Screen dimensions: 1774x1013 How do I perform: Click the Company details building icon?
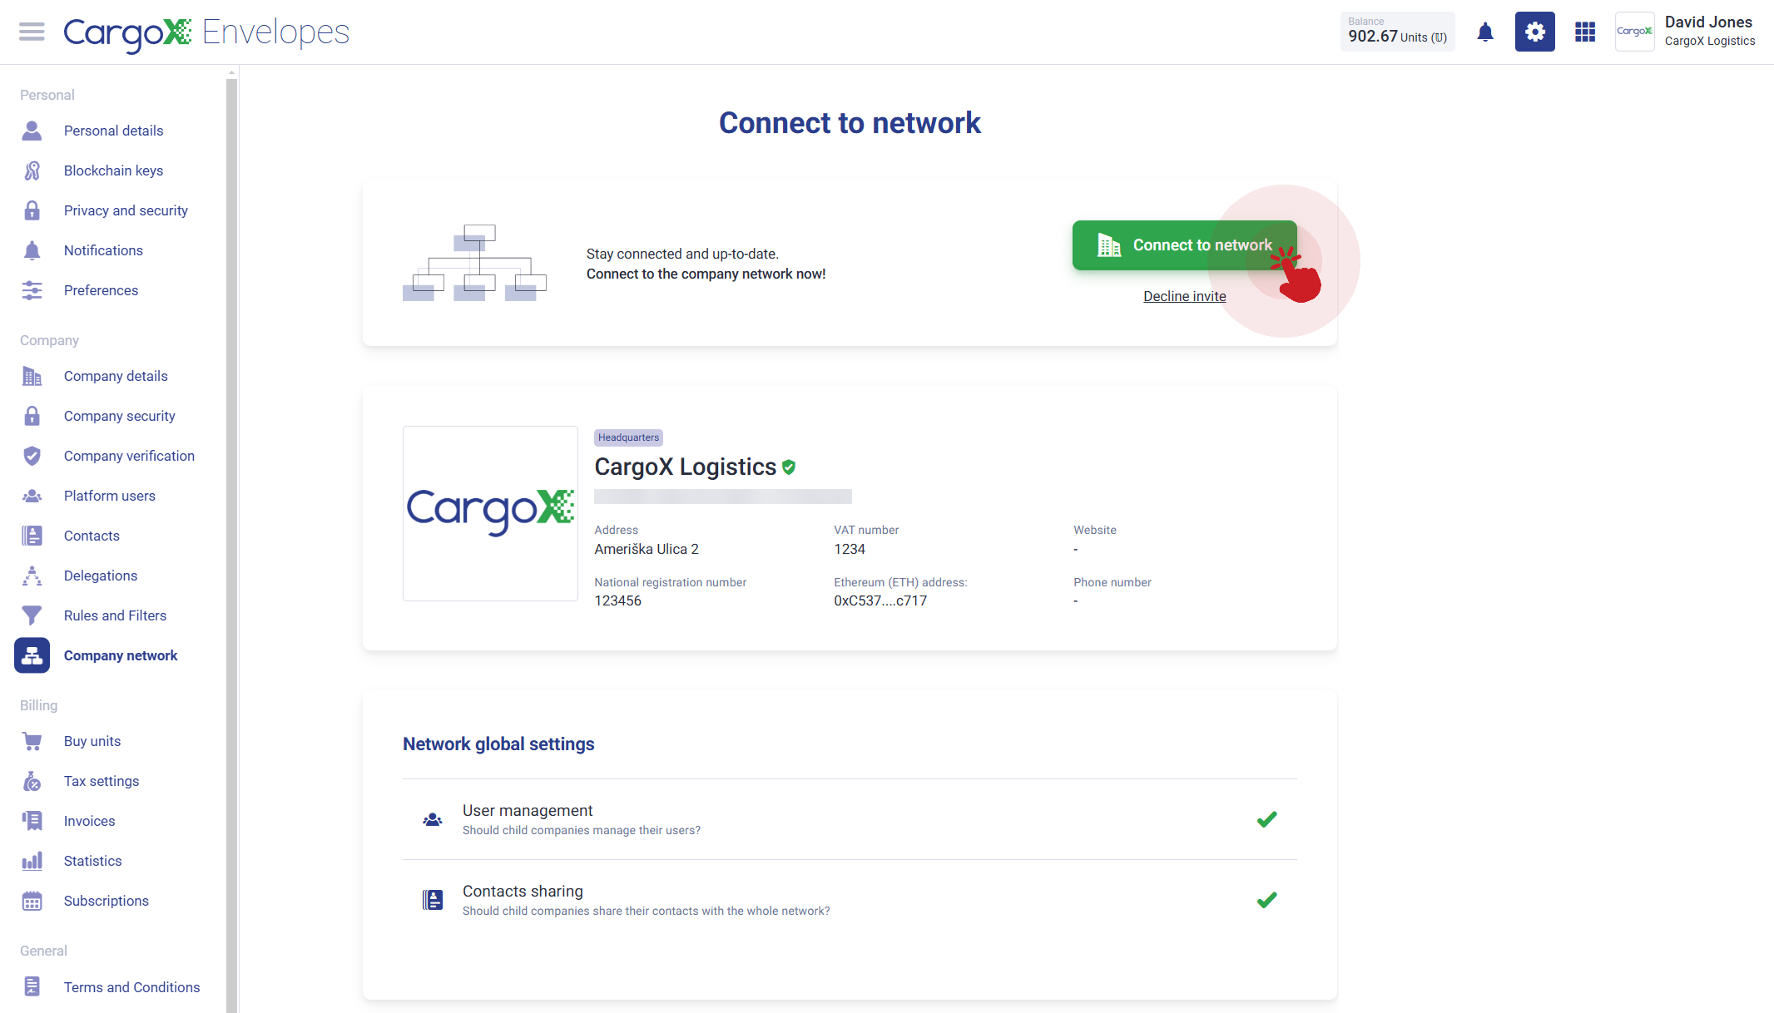pyautogui.click(x=32, y=376)
